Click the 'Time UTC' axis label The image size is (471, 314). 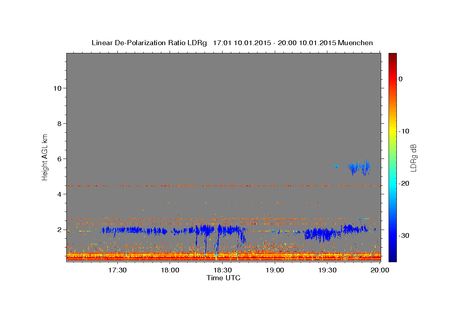click(x=223, y=278)
